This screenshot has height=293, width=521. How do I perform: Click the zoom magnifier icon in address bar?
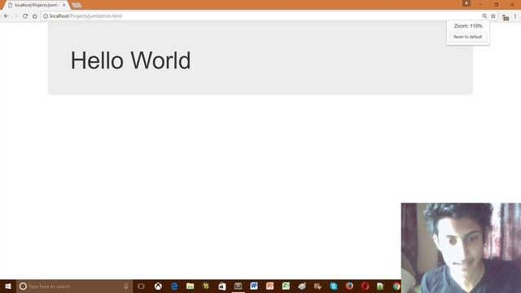(x=484, y=16)
